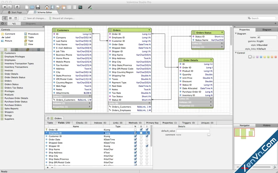Open the Links (8) tab
278x173 pixels.
118,123
